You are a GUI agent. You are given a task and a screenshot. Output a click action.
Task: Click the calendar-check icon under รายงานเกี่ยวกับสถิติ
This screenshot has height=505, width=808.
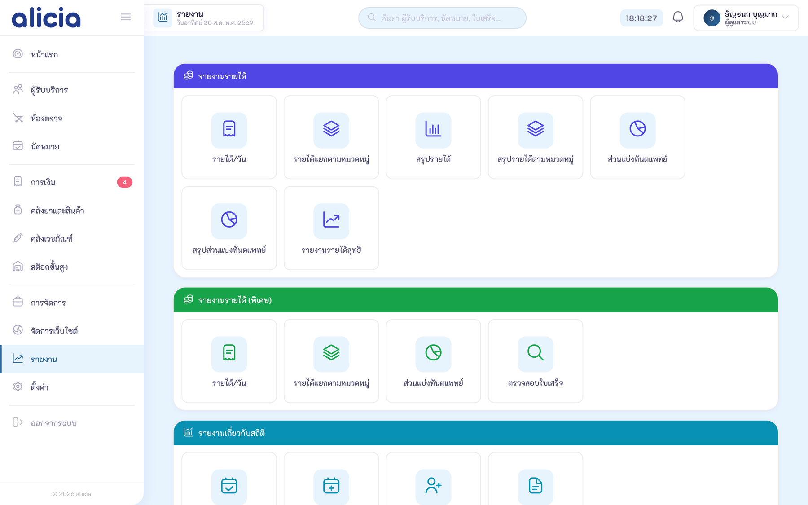pyautogui.click(x=229, y=486)
